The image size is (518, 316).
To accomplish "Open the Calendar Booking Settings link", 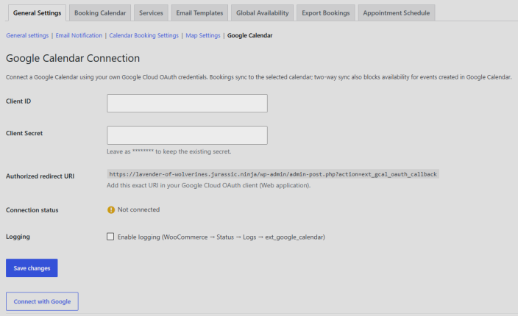I will tap(143, 35).
